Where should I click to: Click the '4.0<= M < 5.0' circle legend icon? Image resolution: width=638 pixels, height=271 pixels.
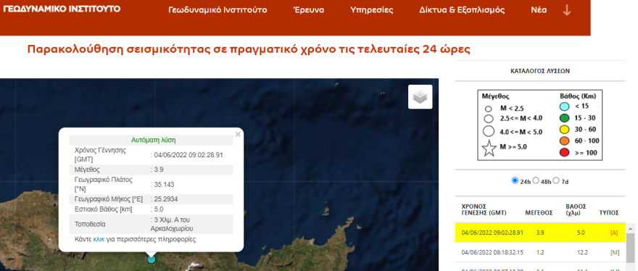pyautogui.click(x=489, y=131)
